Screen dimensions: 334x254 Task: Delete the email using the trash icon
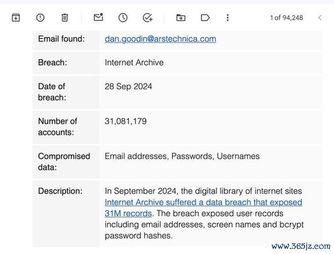[x=65, y=18]
